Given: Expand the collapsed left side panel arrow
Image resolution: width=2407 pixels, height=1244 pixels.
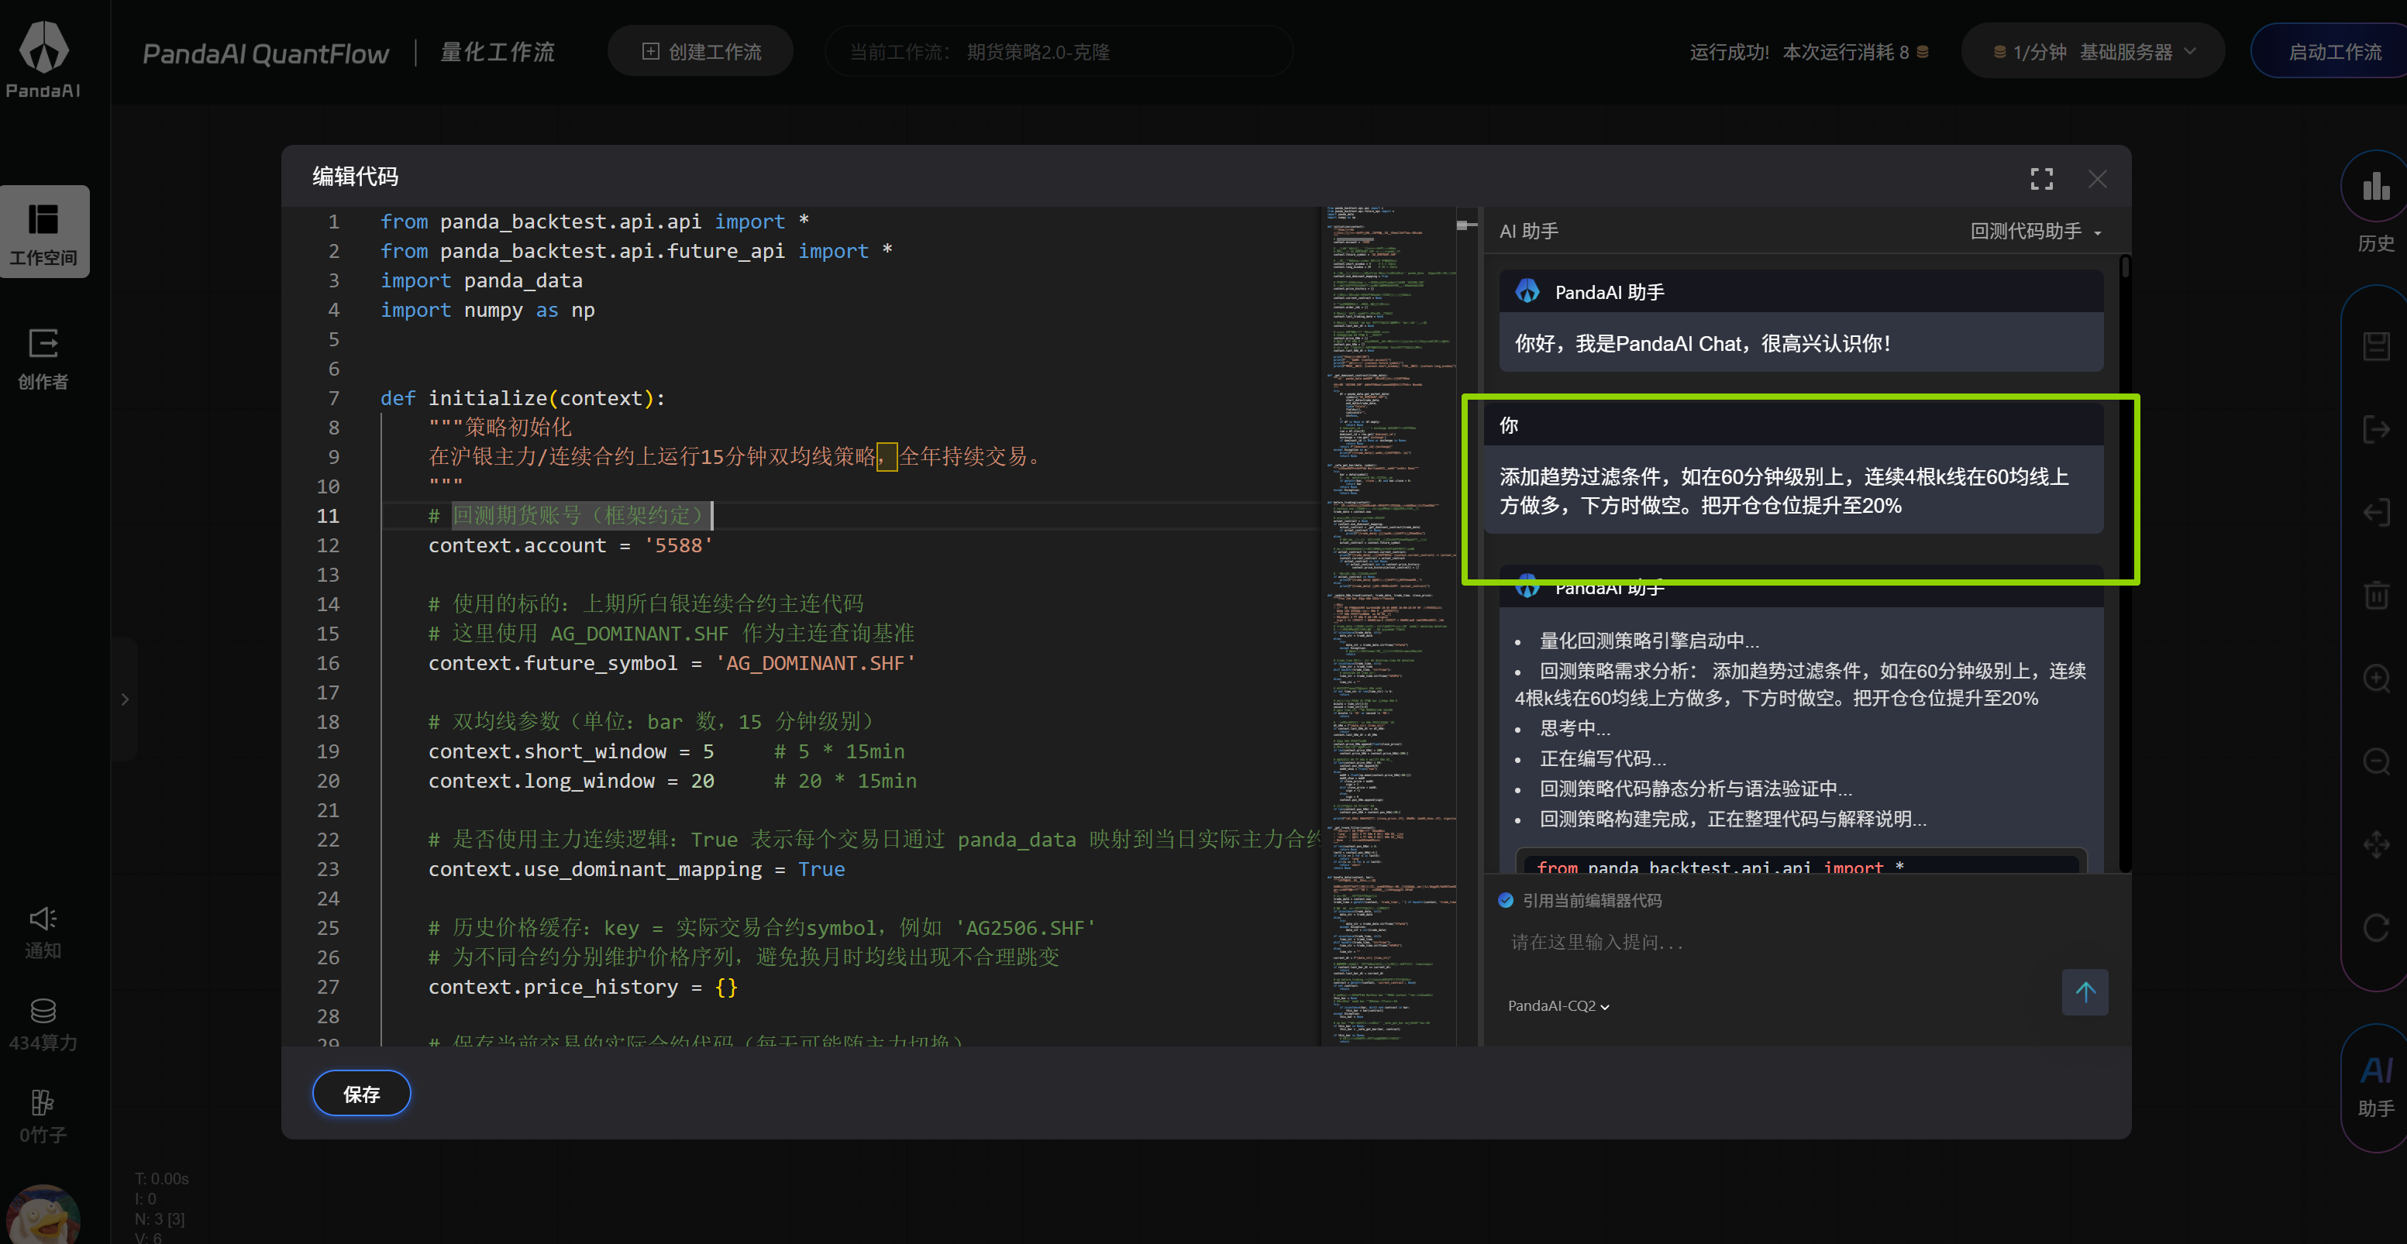Looking at the screenshot, I should point(124,699).
